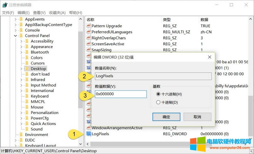Screen dimensions: 254x154
Task: Collapse the Control Panel tree node
Action: 16,36
